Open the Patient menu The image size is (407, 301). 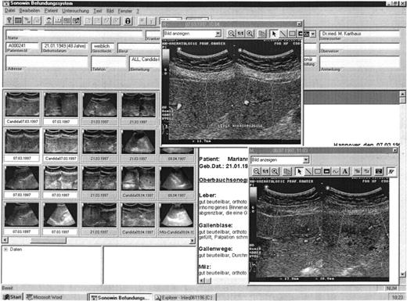[51, 11]
